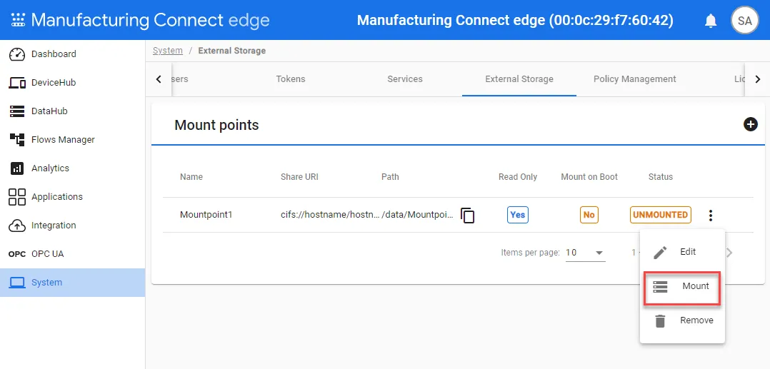Copy the Mountpoint1 path with copy icon

coord(467,215)
